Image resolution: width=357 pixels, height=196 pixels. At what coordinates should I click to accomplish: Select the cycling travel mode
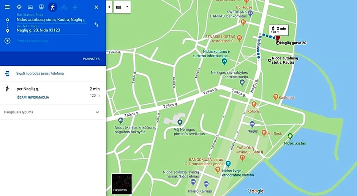point(63,7)
